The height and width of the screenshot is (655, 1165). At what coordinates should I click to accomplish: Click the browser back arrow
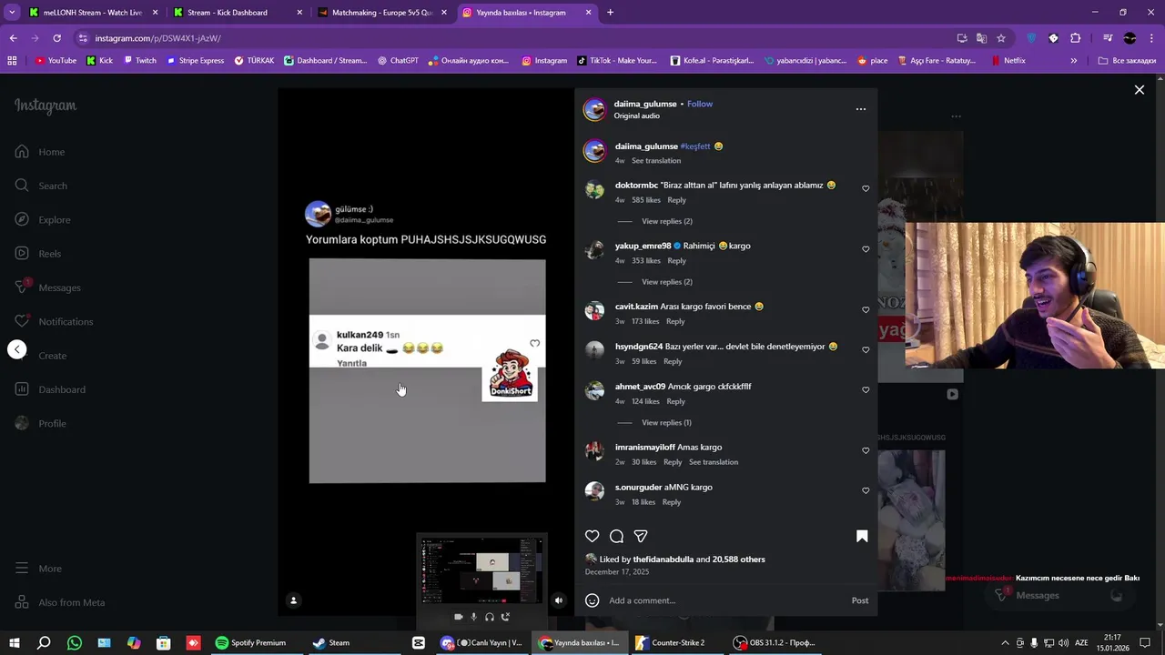tap(13, 38)
